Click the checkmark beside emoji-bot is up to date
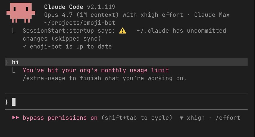The width and height of the screenshot is (255, 137). click(x=24, y=47)
